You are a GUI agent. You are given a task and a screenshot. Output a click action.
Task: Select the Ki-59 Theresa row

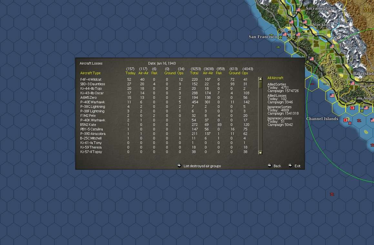(x=165, y=148)
